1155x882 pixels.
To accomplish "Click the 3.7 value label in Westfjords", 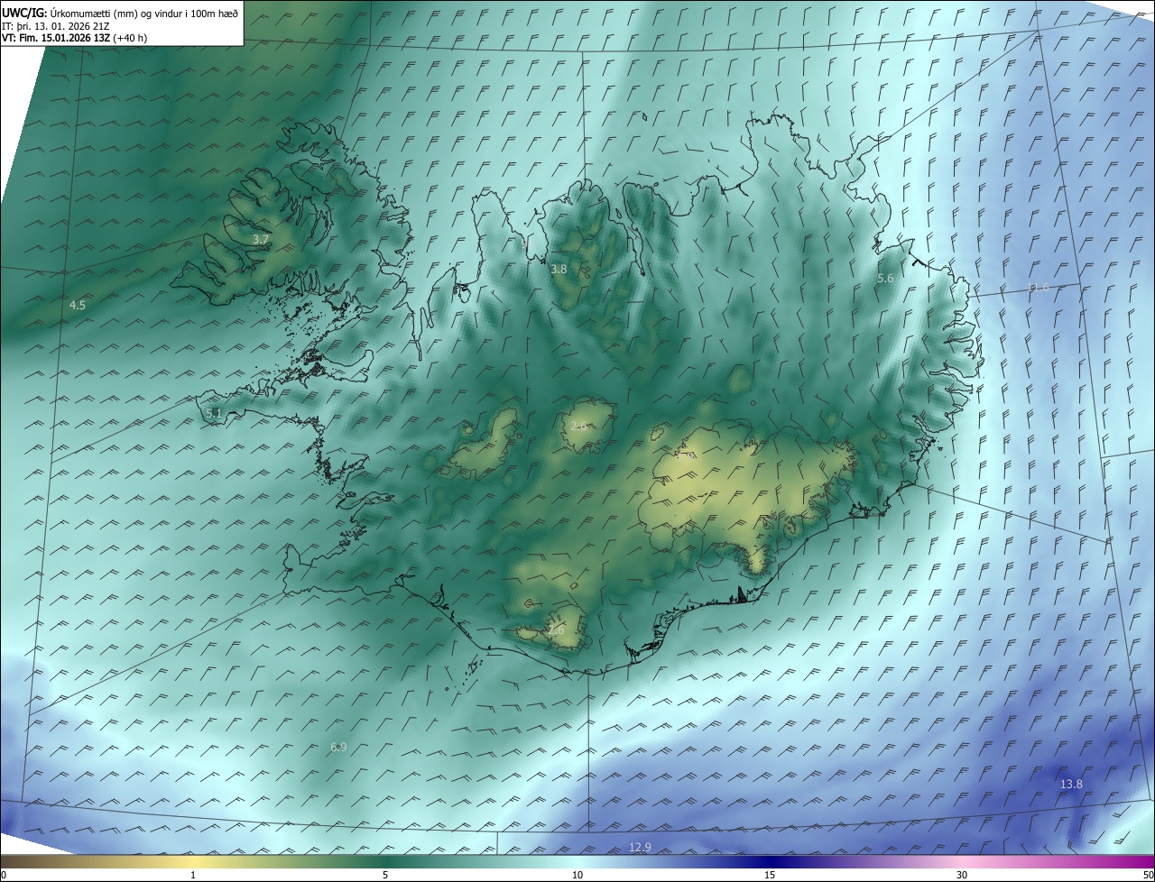I will (x=261, y=240).
